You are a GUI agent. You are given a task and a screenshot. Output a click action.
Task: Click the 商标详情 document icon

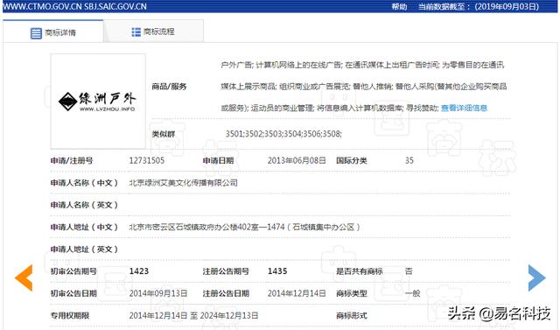click(x=36, y=33)
